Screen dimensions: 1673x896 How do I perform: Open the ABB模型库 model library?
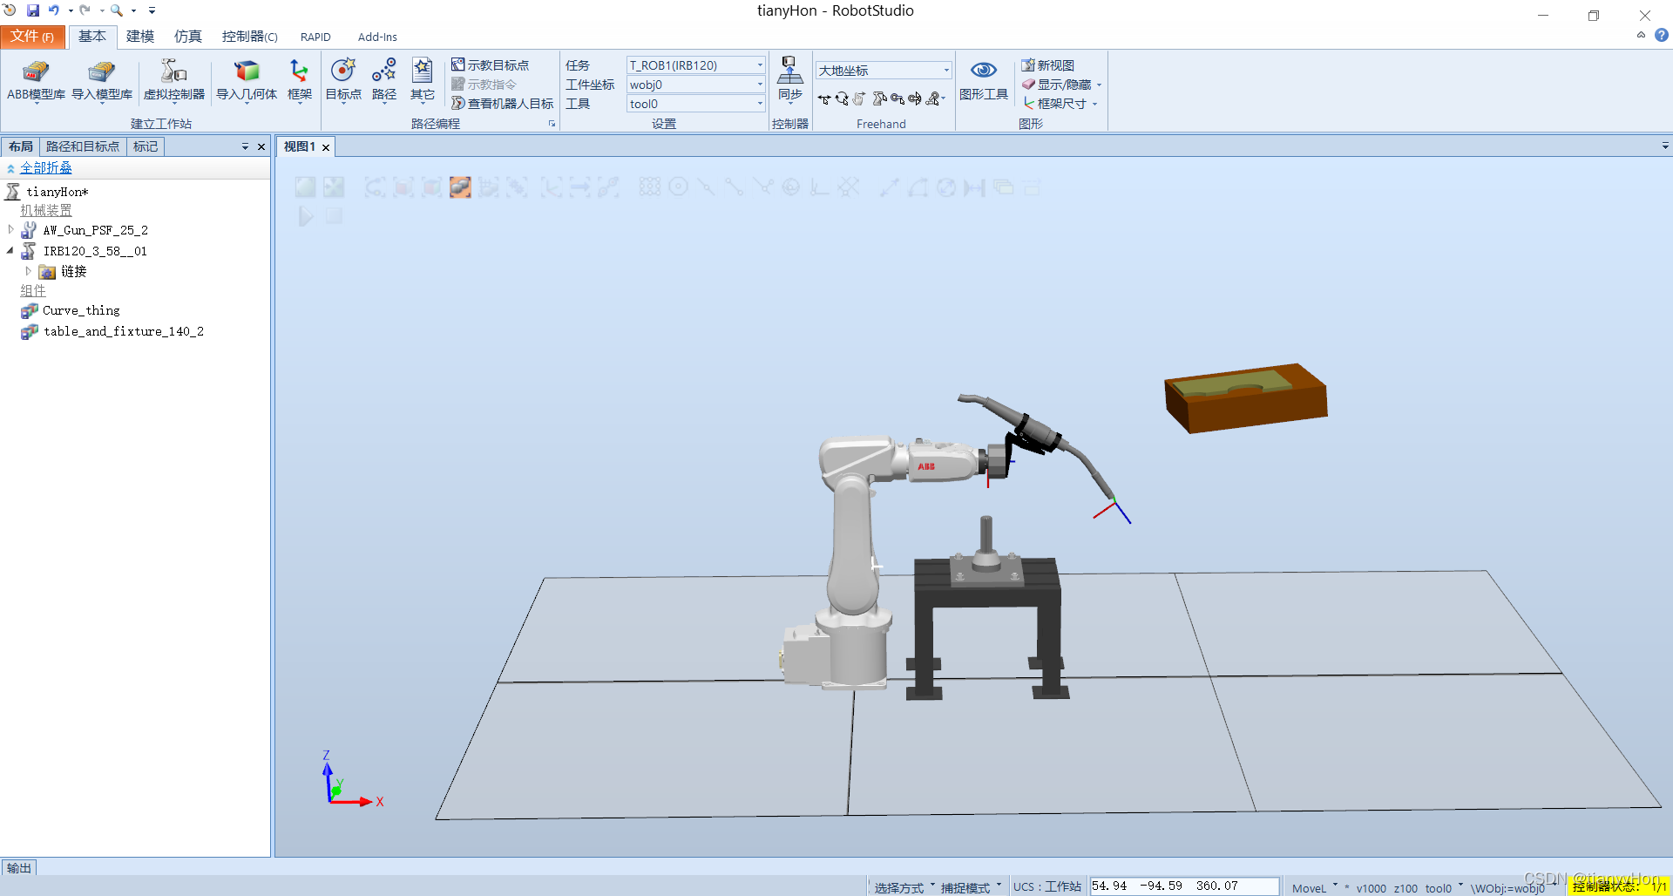tap(36, 81)
